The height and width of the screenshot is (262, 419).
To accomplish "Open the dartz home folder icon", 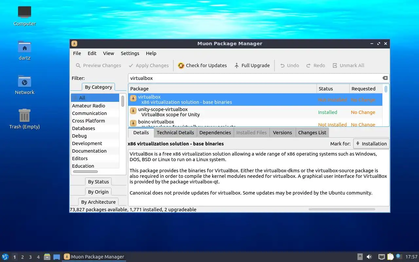I will [25, 47].
